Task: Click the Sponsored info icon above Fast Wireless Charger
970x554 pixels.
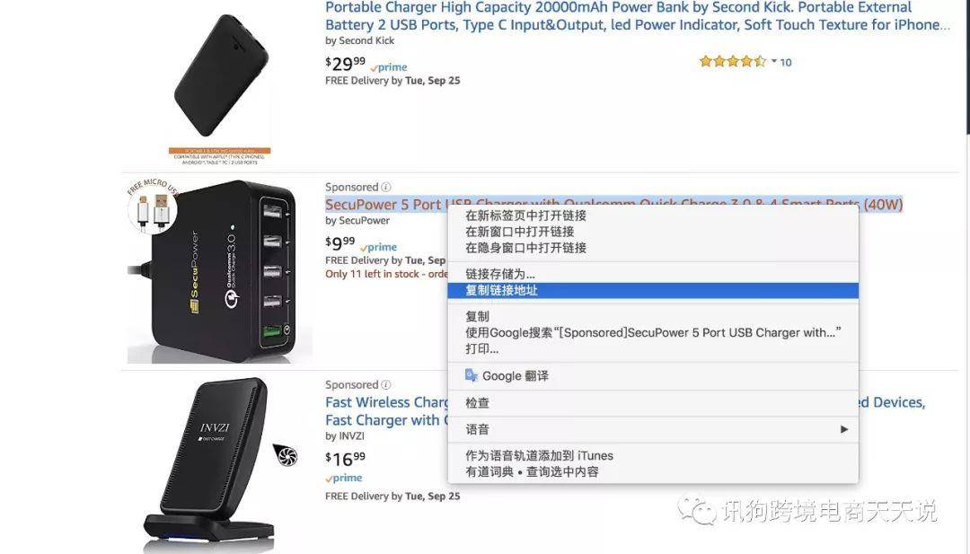Action: (386, 384)
